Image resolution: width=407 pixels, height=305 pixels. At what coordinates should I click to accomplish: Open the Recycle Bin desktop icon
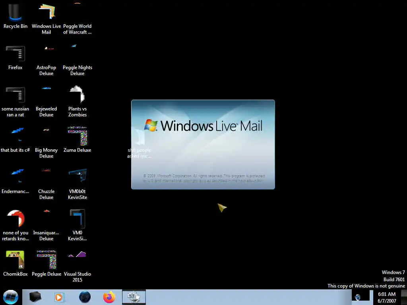tap(16, 16)
